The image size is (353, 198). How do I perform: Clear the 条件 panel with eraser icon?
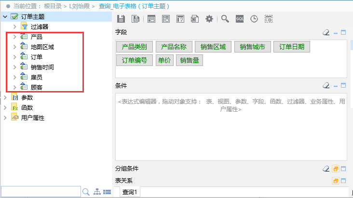(x=326, y=85)
